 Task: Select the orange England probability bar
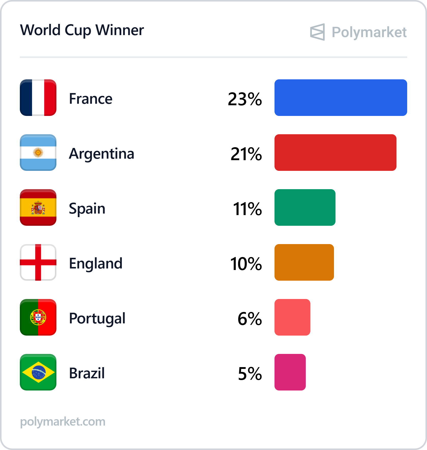(304, 262)
